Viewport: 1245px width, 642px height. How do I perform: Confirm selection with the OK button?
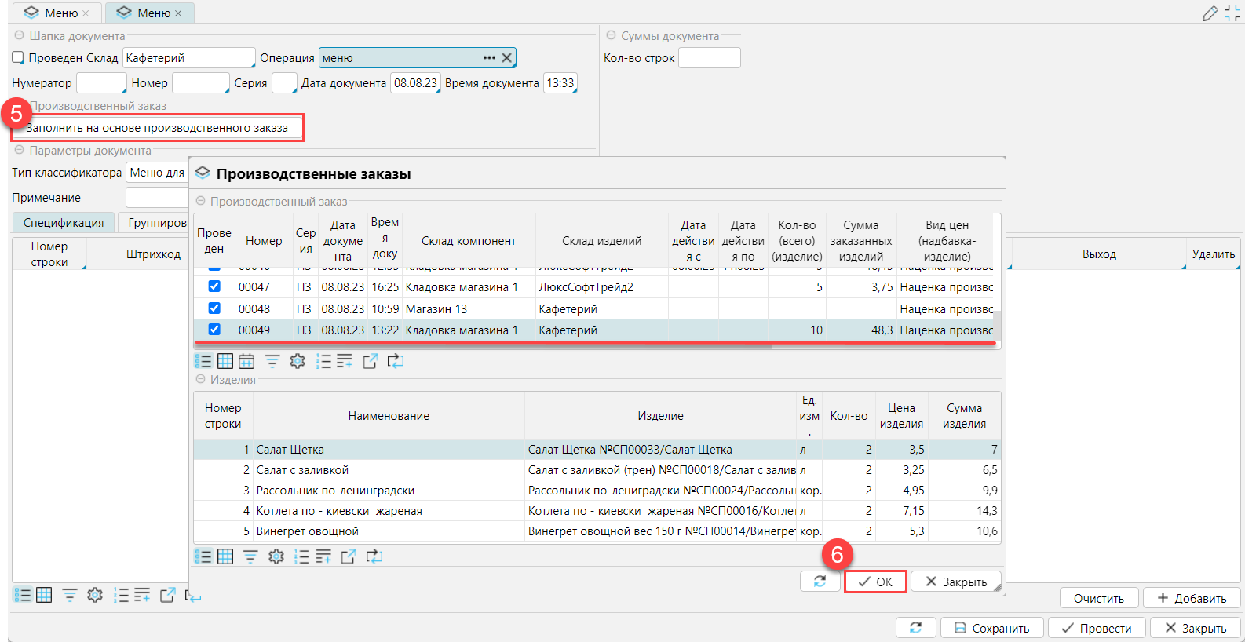coord(875,582)
